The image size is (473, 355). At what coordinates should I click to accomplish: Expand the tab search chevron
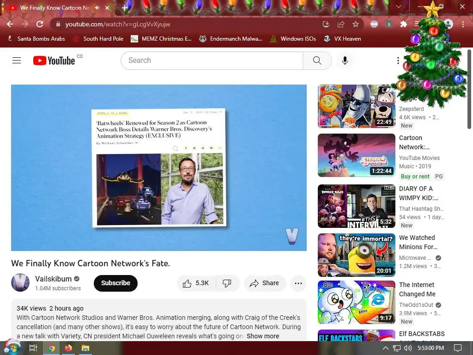[x=399, y=6]
